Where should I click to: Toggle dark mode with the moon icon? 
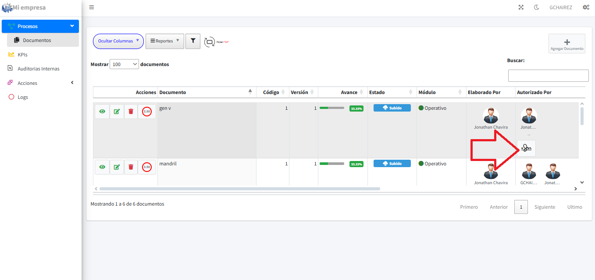pos(536,7)
